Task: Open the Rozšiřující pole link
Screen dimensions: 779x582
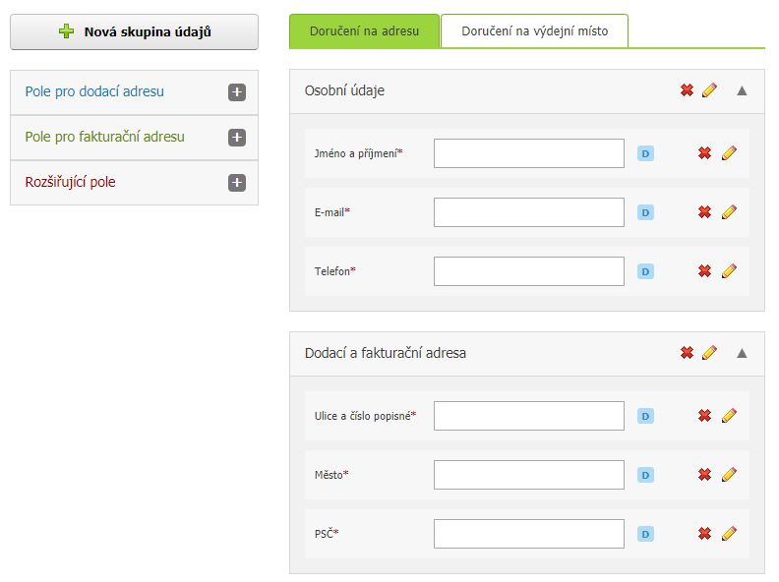Action: coord(70,182)
